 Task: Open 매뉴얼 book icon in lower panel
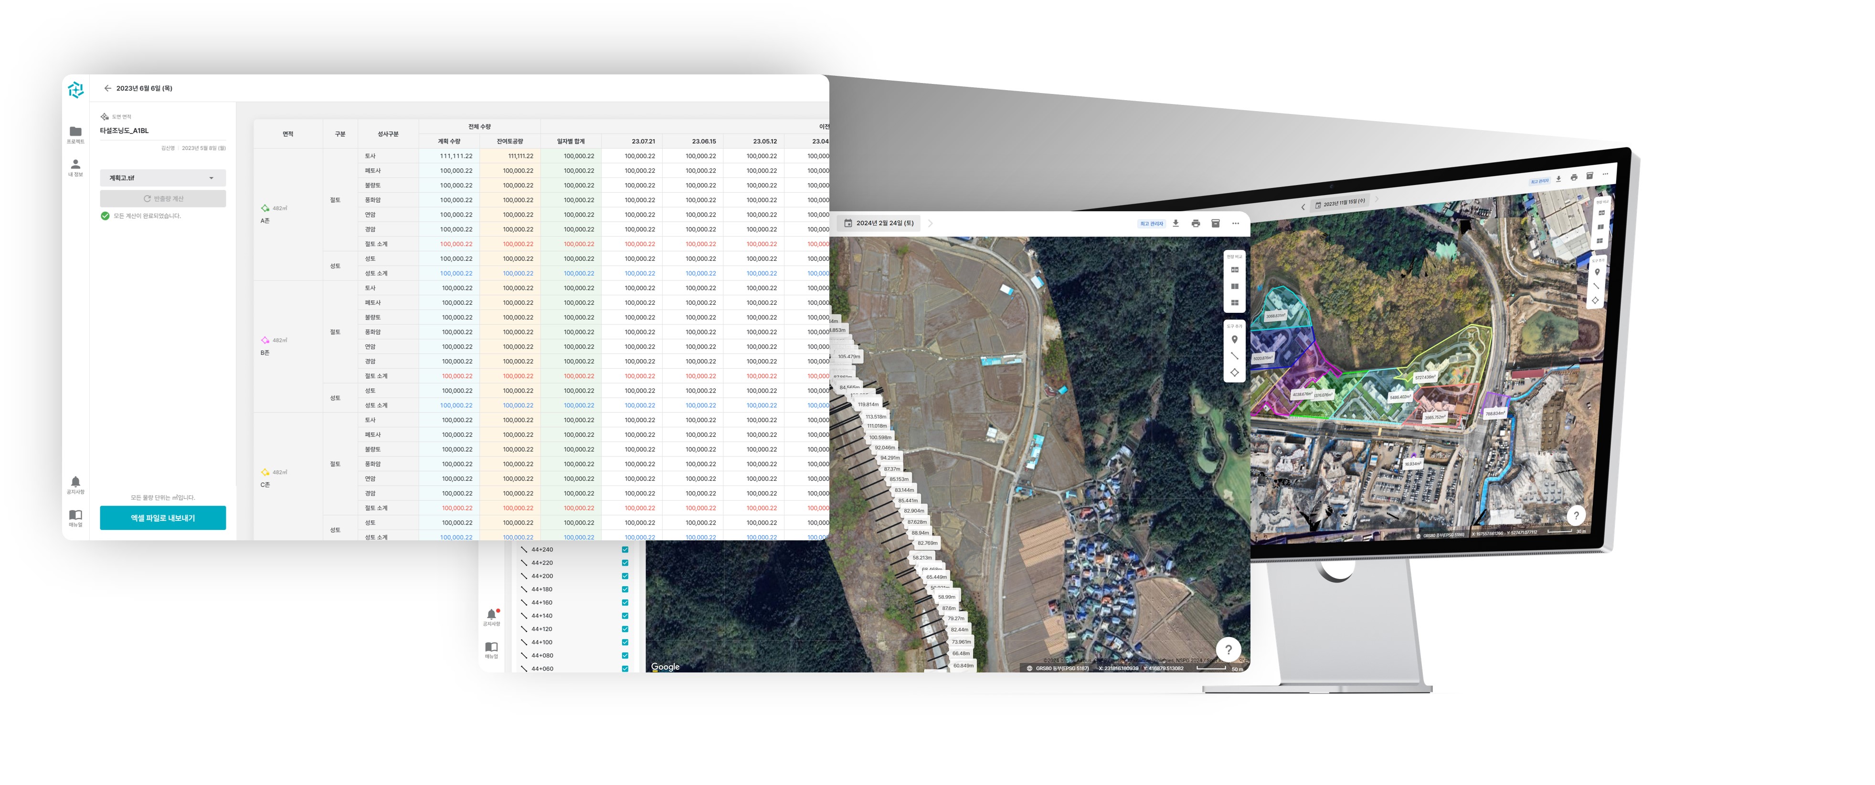(x=492, y=650)
